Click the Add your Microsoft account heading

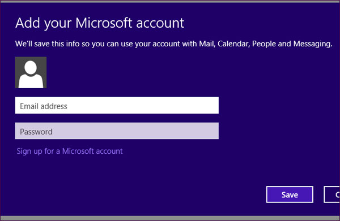coord(100,23)
